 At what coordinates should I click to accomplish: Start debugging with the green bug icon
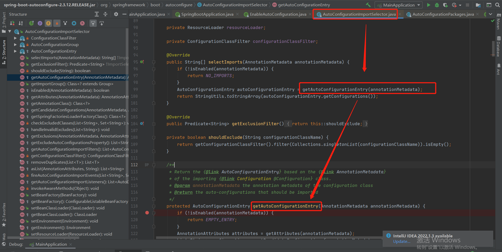[x=437, y=5]
